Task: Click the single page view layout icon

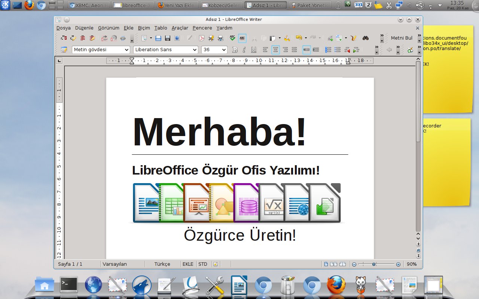Action: [x=326, y=264]
